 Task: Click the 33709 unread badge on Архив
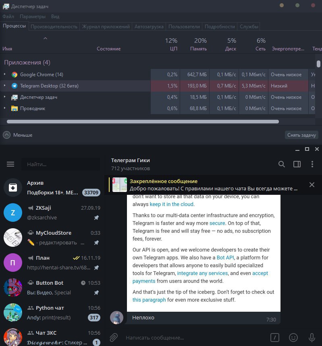(91, 193)
